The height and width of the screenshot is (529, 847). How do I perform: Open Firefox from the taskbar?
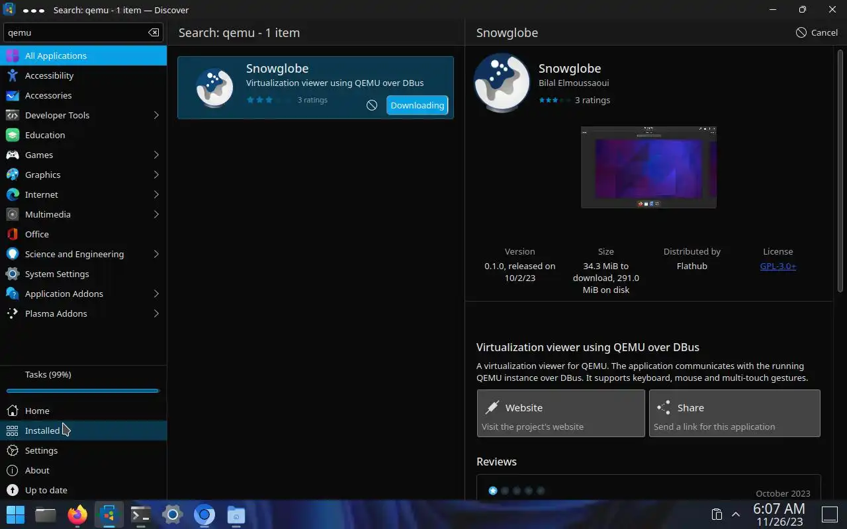77,514
